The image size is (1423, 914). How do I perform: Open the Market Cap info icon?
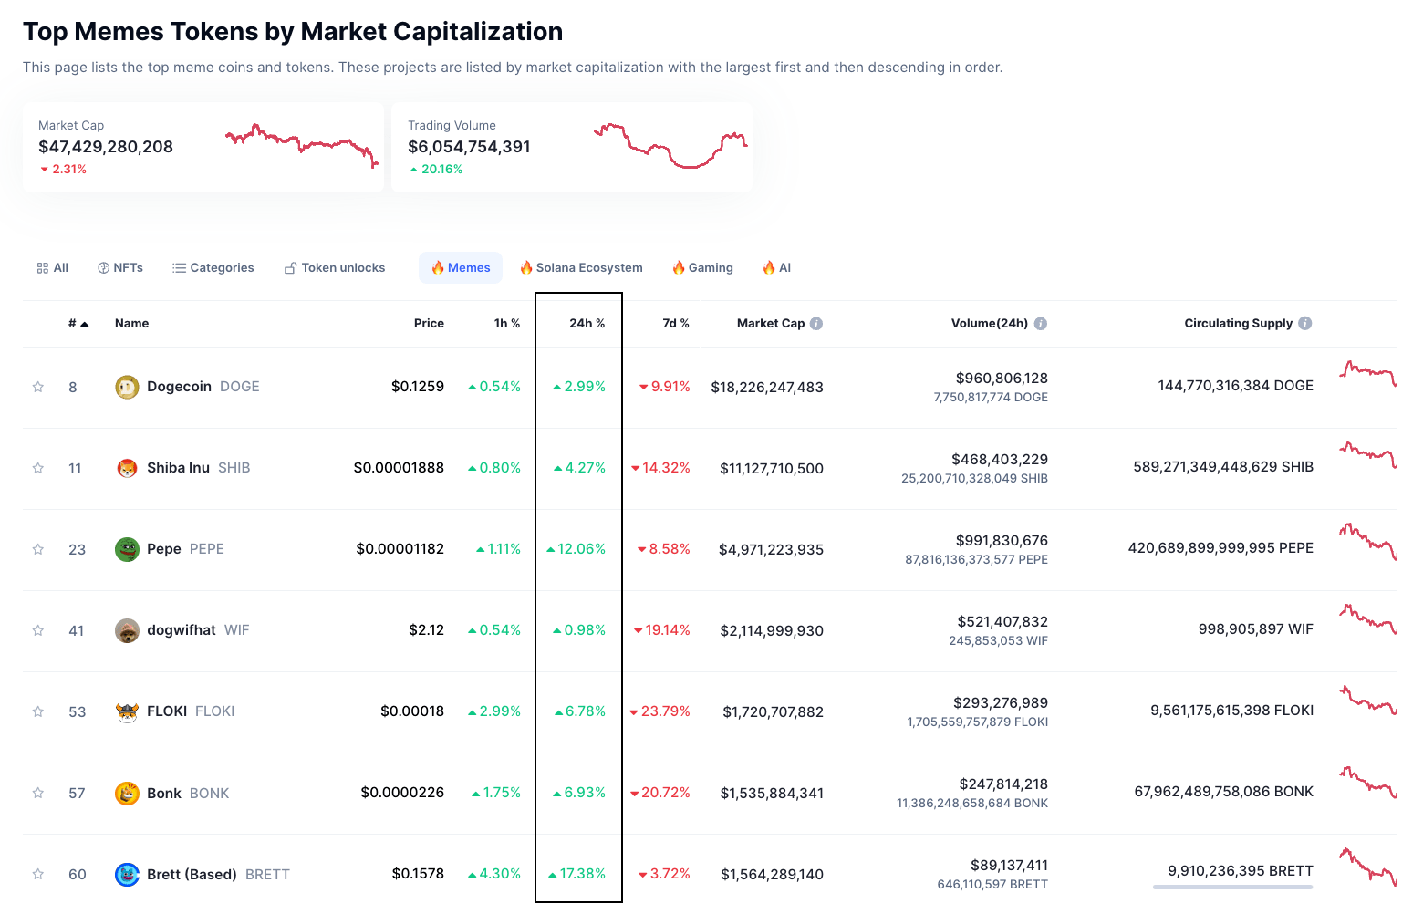(816, 324)
